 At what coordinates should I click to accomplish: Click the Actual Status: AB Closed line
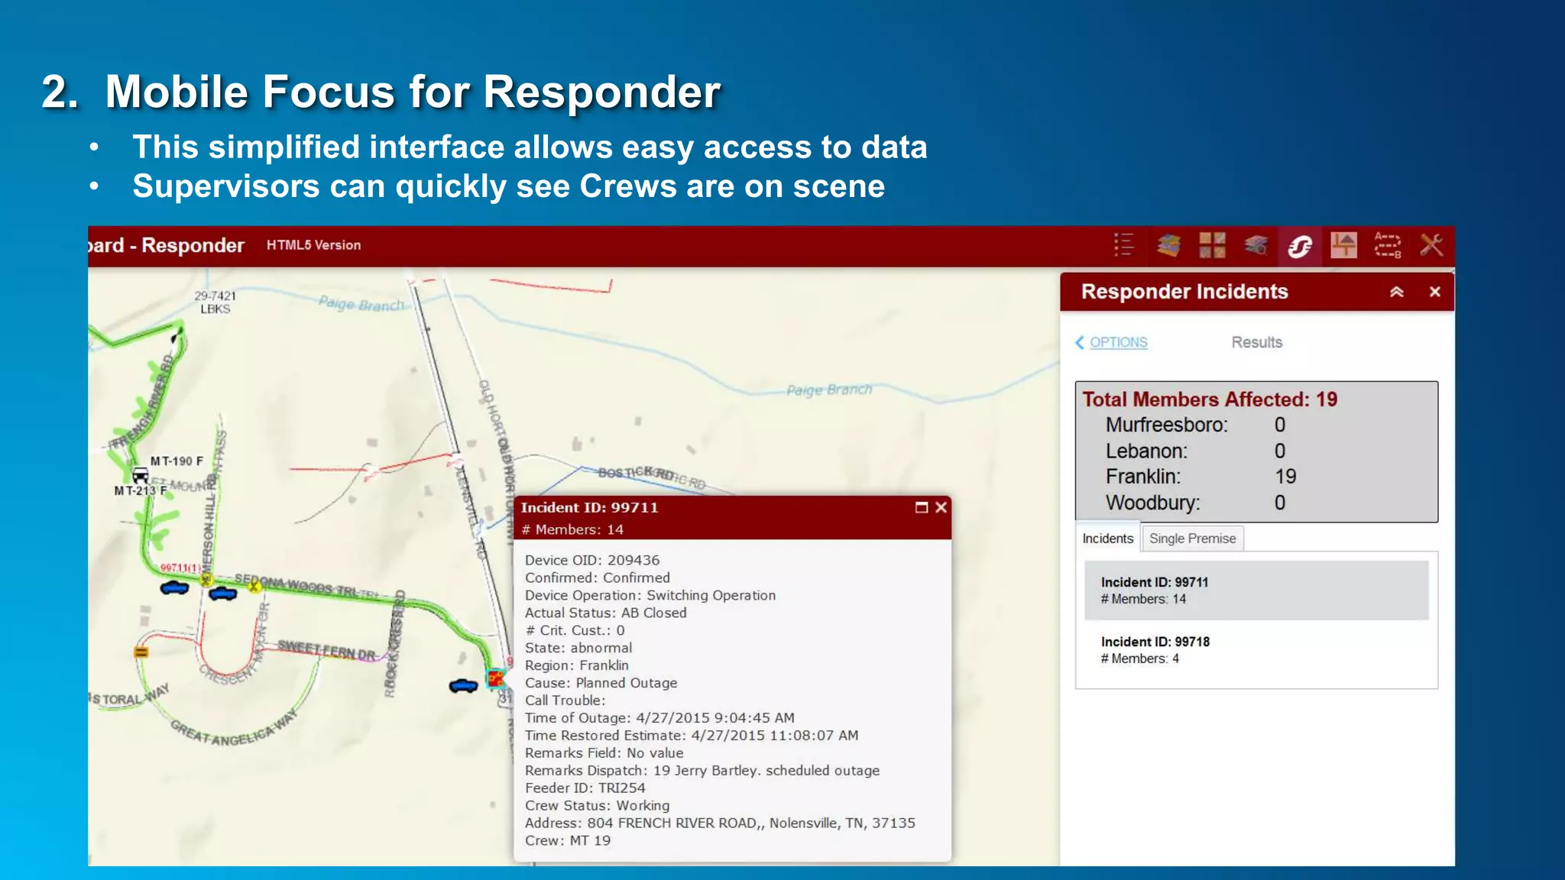click(x=605, y=613)
